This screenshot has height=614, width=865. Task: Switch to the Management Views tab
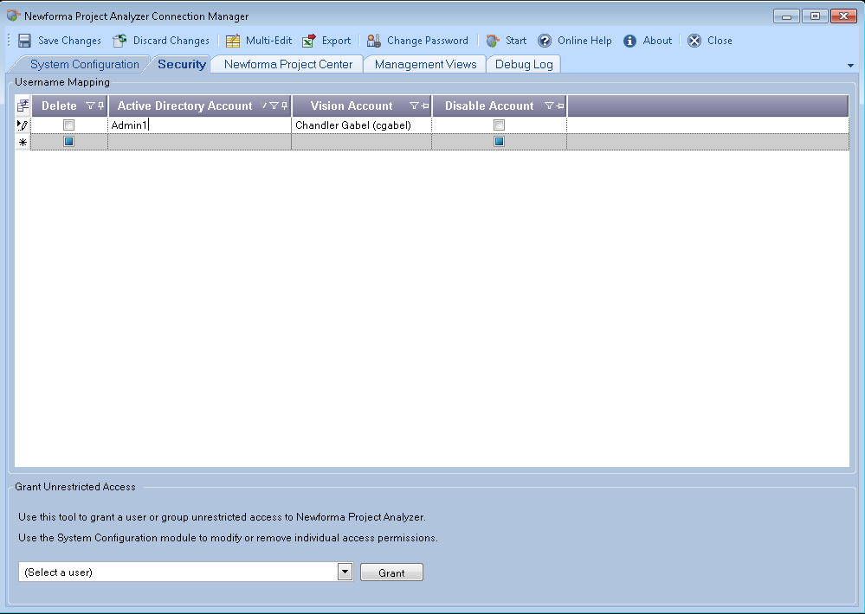[425, 65]
